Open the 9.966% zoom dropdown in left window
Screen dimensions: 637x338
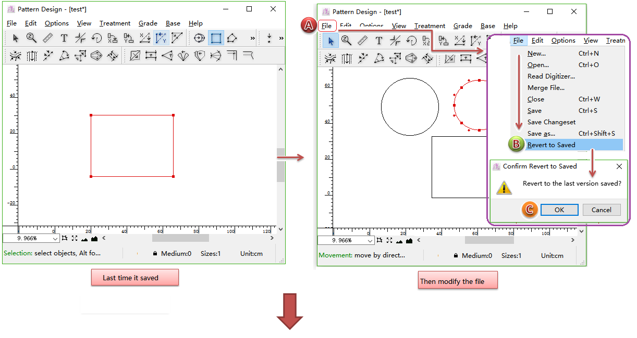55,238
